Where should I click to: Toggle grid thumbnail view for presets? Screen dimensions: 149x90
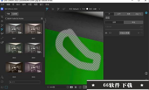[42, 18]
